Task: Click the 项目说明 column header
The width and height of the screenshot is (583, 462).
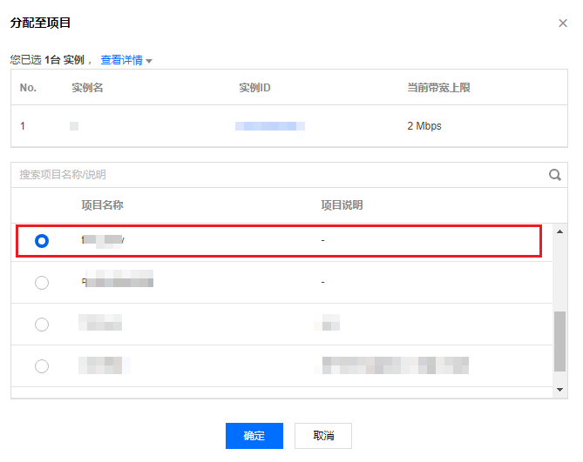Action: tap(342, 204)
